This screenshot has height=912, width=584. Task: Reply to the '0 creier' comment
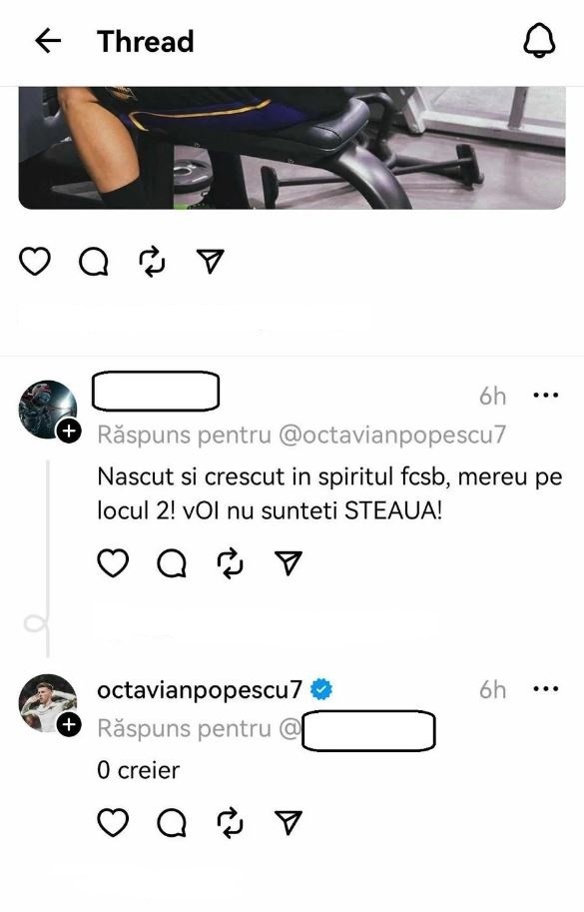tap(172, 822)
